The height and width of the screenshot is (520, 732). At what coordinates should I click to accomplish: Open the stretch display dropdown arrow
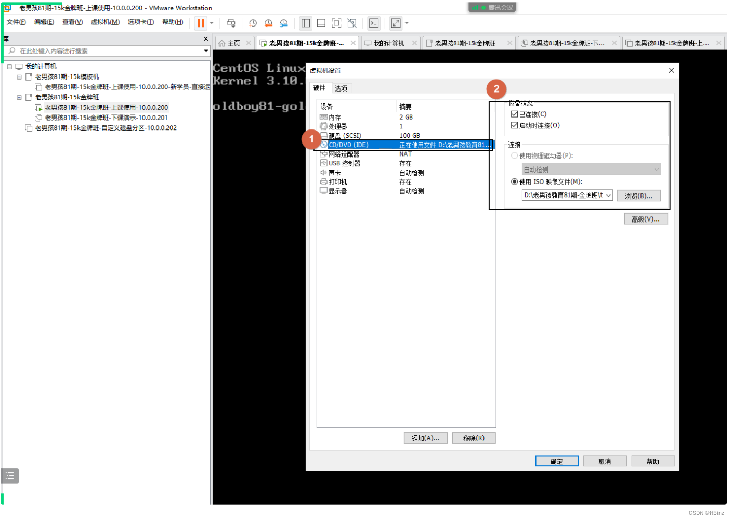pos(407,23)
